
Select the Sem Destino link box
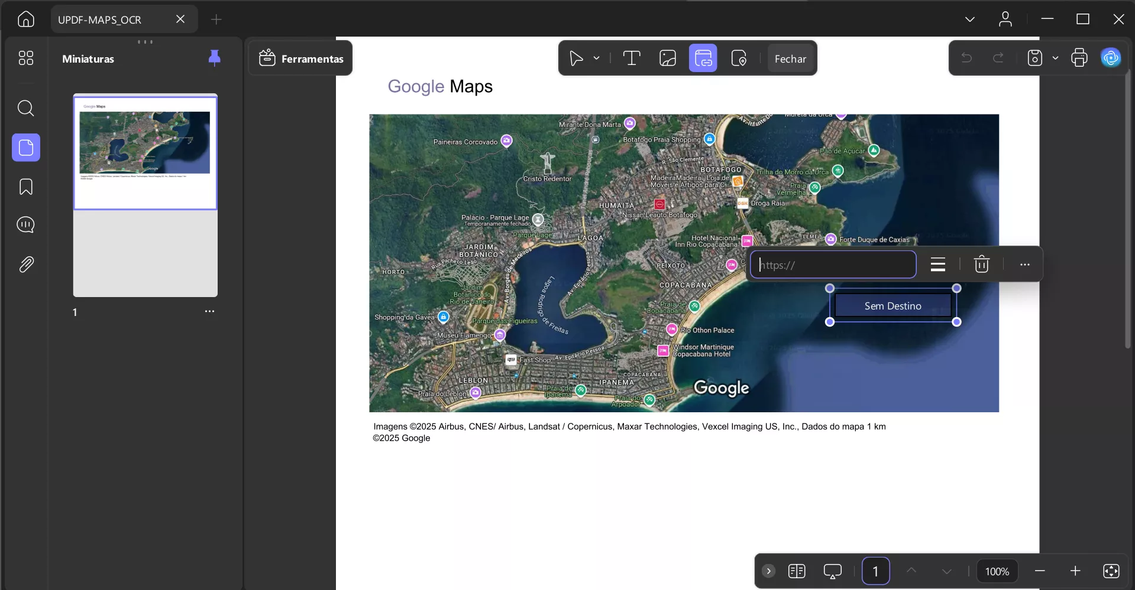coord(893,305)
